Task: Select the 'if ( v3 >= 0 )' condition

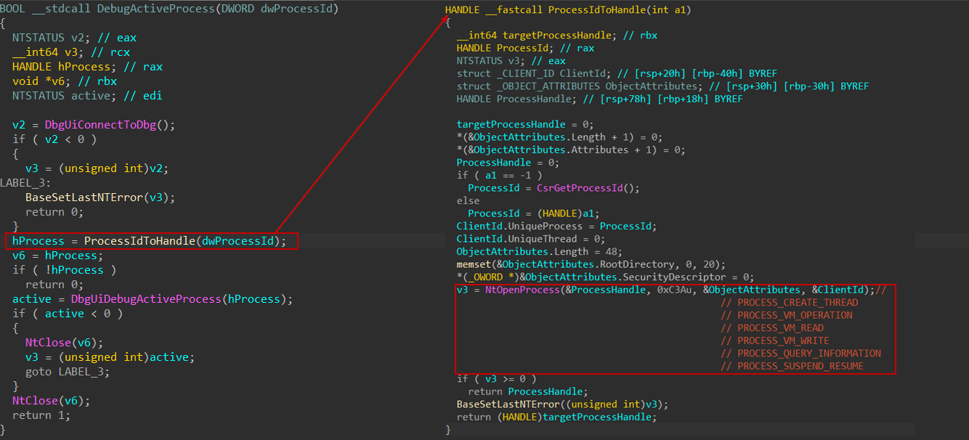Action: coord(497,378)
